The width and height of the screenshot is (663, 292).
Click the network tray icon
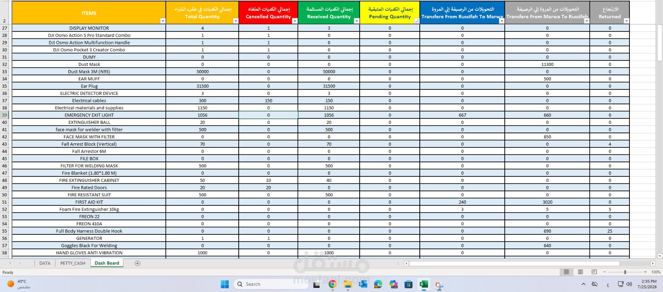620,284
